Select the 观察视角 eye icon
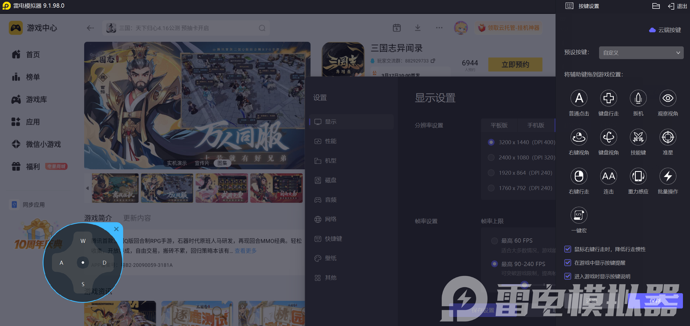The width and height of the screenshot is (690, 326). pos(668,98)
